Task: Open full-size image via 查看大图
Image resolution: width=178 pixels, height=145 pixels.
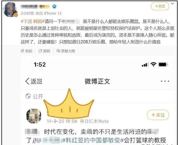Action: point(66,51)
